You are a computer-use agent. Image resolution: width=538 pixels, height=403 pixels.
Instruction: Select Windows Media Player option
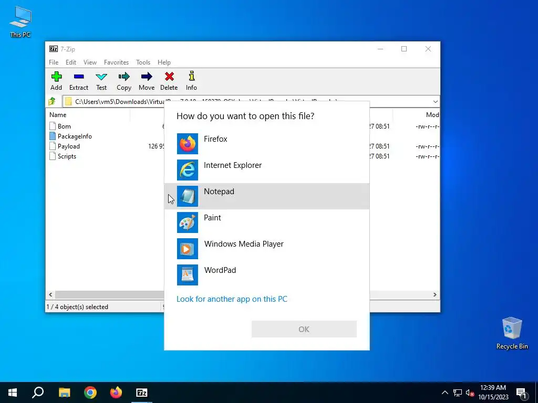tap(266, 248)
